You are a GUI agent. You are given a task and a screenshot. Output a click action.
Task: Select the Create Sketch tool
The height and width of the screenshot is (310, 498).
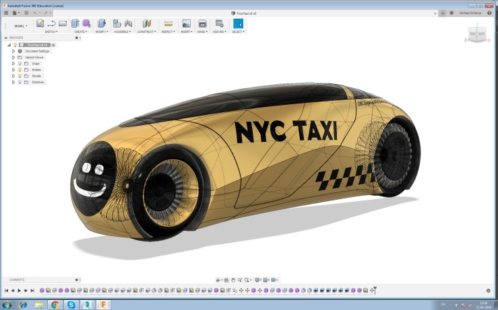point(40,23)
